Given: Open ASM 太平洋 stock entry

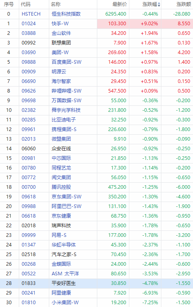Looking at the screenshot, I should [x=65, y=273].
